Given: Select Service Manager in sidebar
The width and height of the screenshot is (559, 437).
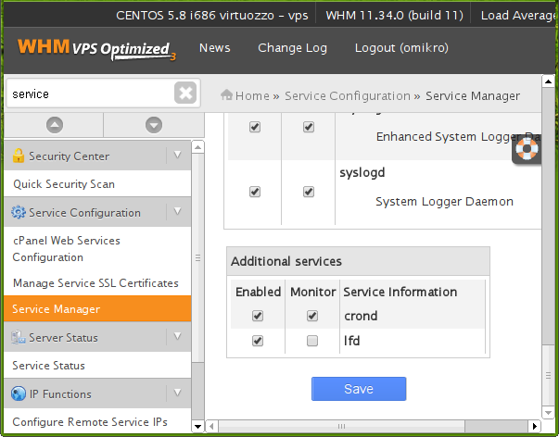Looking at the screenshot, I should click(97, 309).
